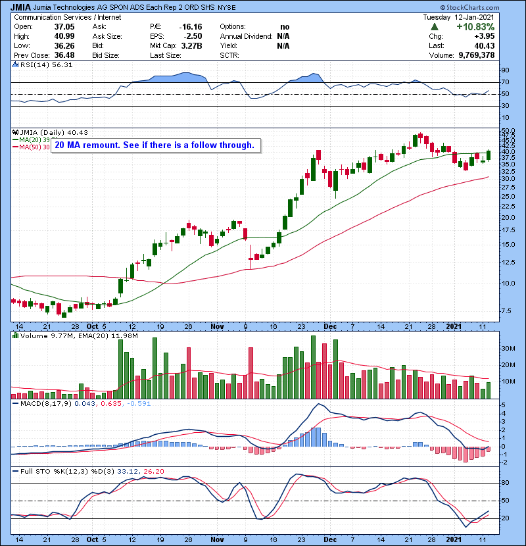Click the RSI 70 axis level label
Viewport: 526px width, 546px height.
[x=505, y=82]
